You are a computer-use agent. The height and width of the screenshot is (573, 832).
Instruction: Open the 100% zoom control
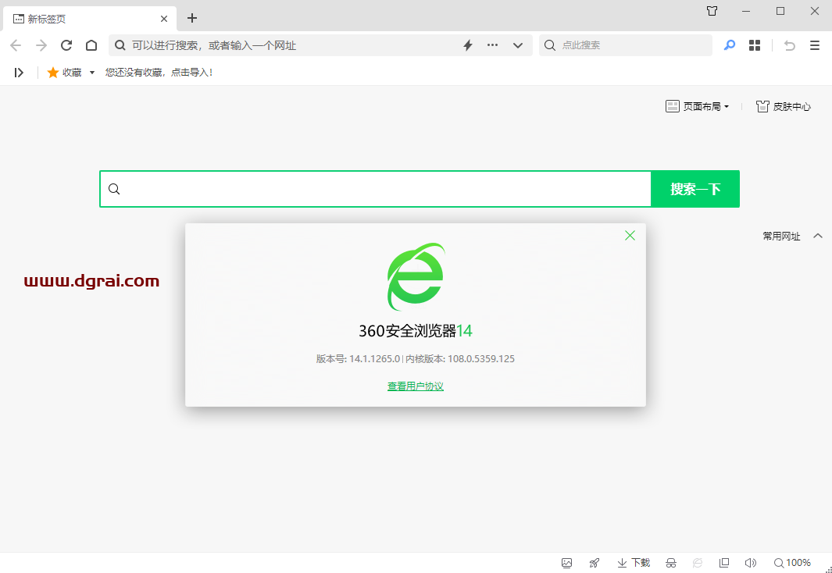click(793, 563)
